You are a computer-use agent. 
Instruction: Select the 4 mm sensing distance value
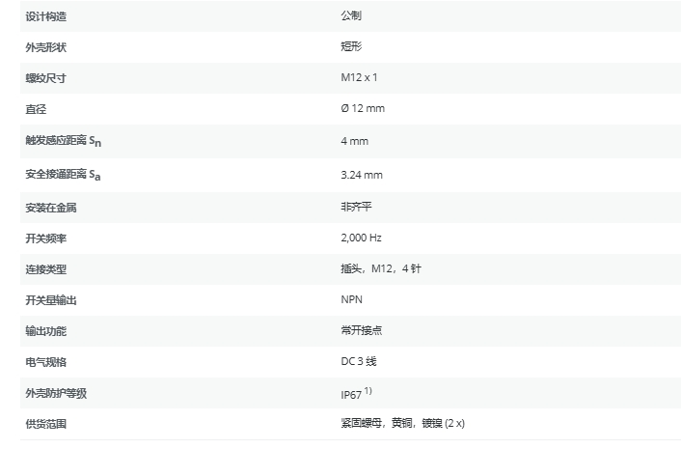[x=354, y=141]
